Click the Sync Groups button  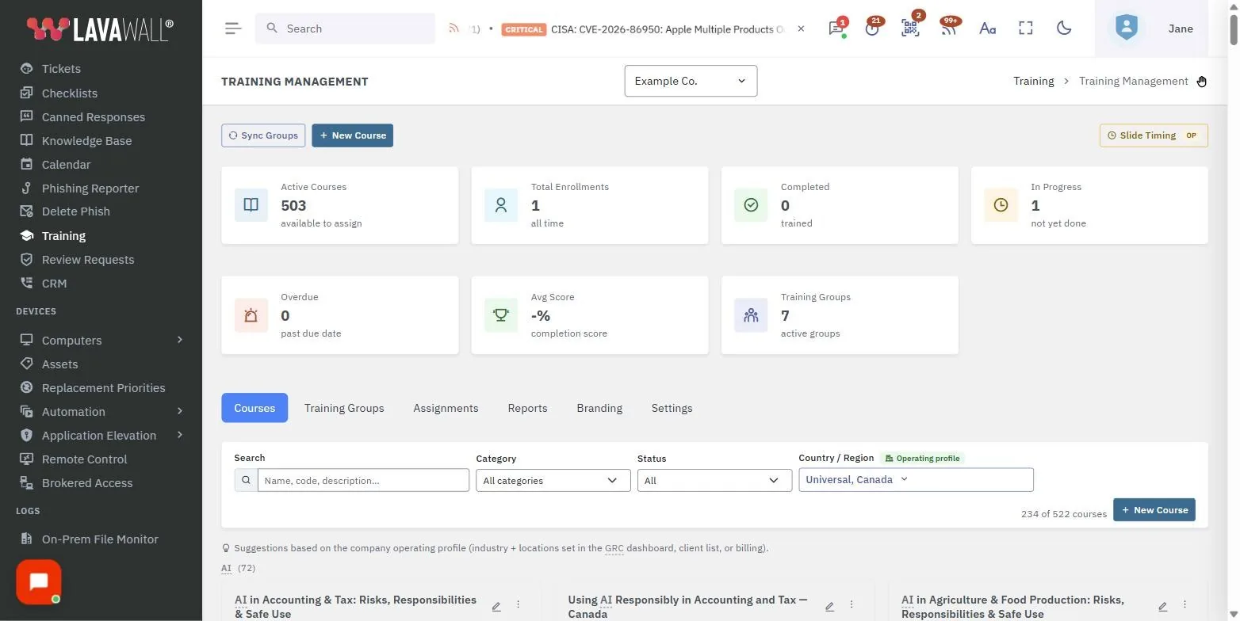[263, 135]
